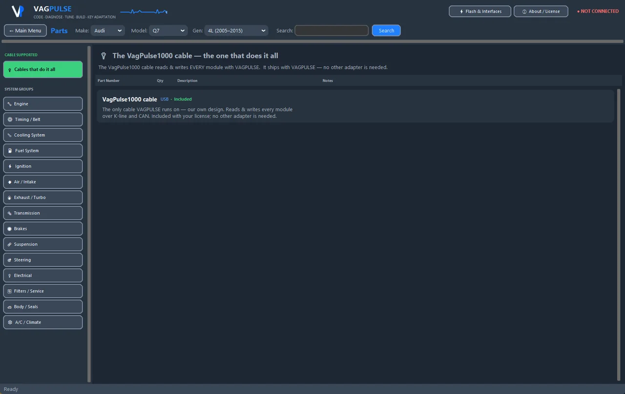Go back with the Main Menu button
The height and width of the screenshot is (394, 625).
coord(25,31)
